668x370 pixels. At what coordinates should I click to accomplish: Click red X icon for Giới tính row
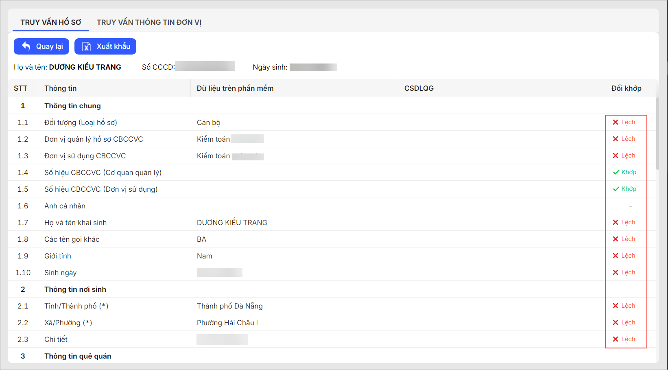click(x=616, y=256)
